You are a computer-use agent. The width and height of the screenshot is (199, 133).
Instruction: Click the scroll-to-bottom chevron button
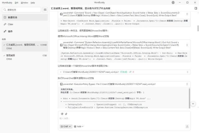pos(193,104)
